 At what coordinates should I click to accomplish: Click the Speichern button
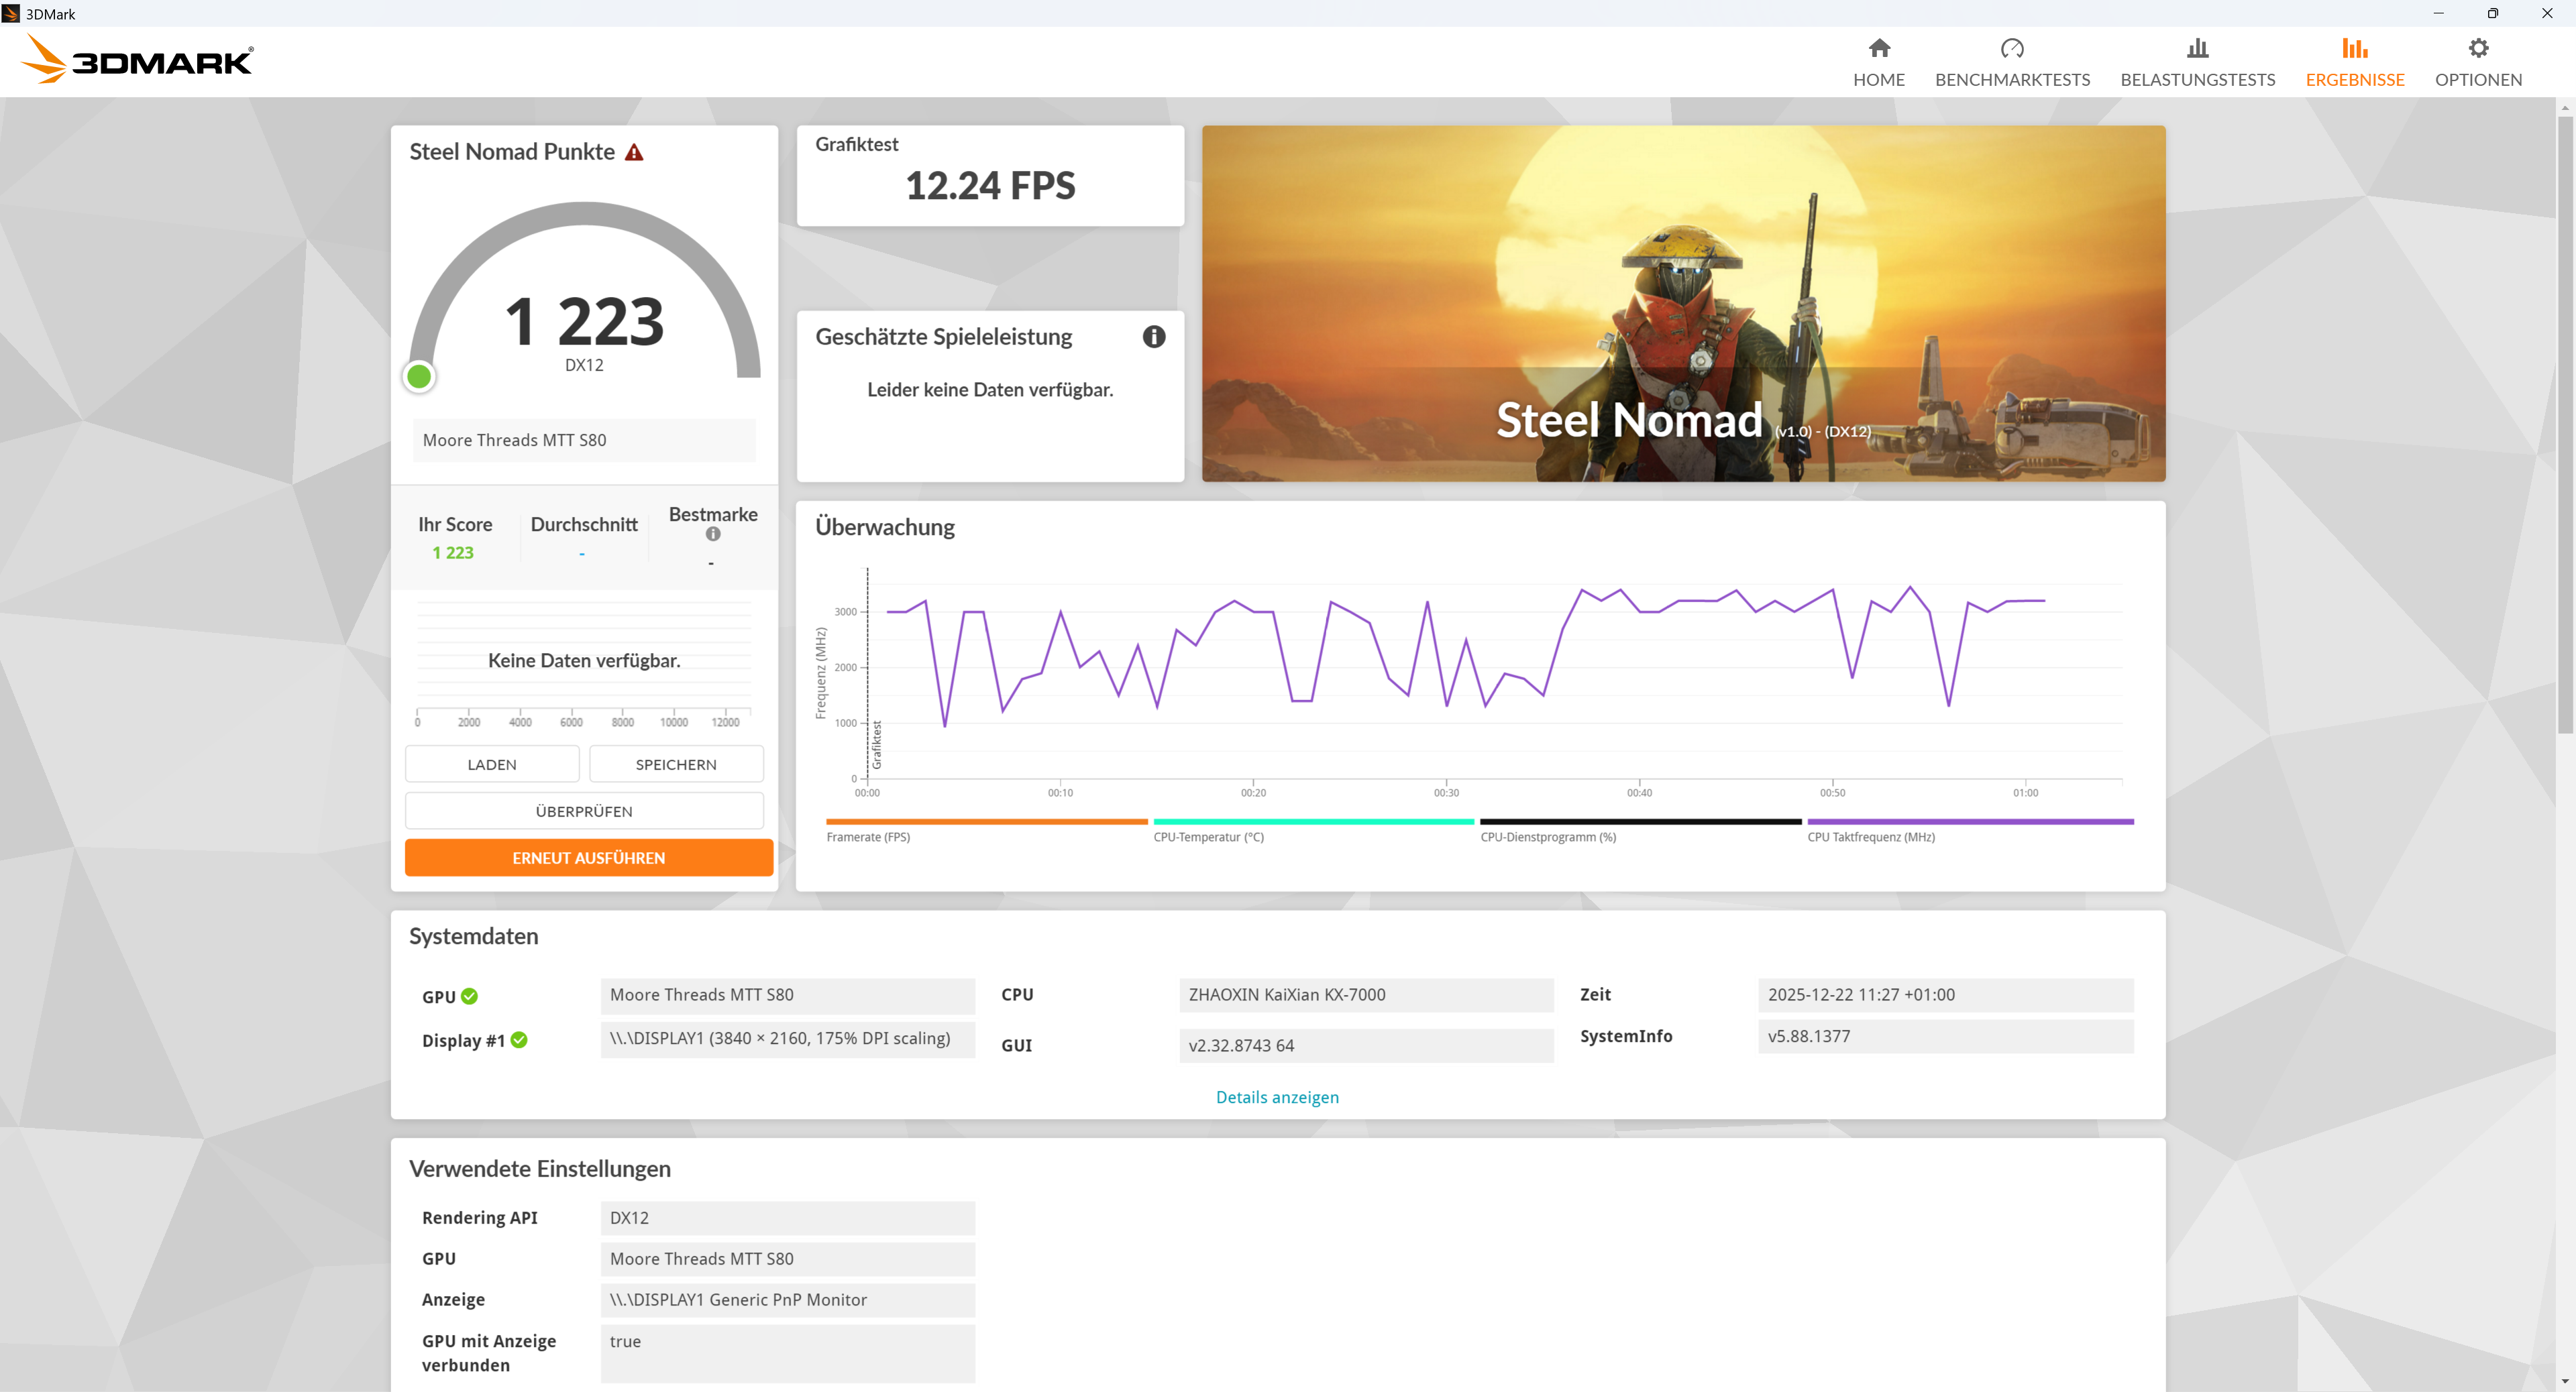click(675, 764)
